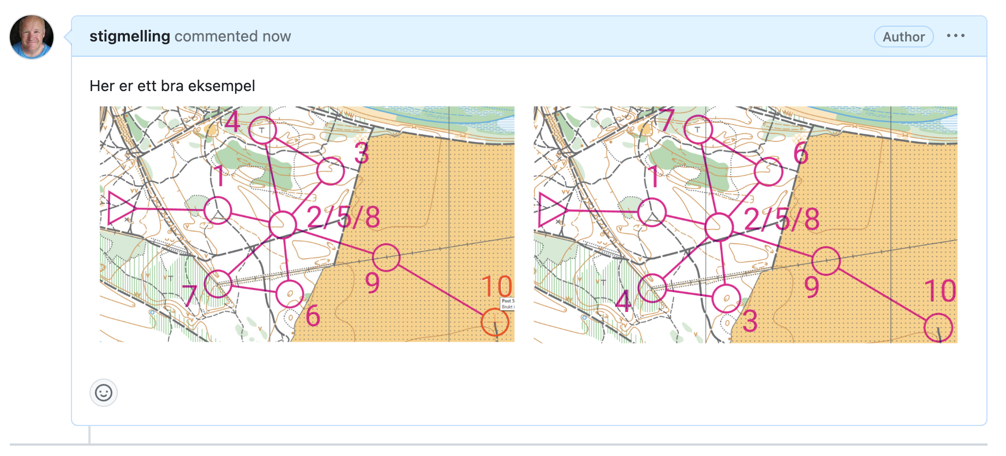Click the start triangle in the right map
The image size is (1006, 456).
point(551,210)
